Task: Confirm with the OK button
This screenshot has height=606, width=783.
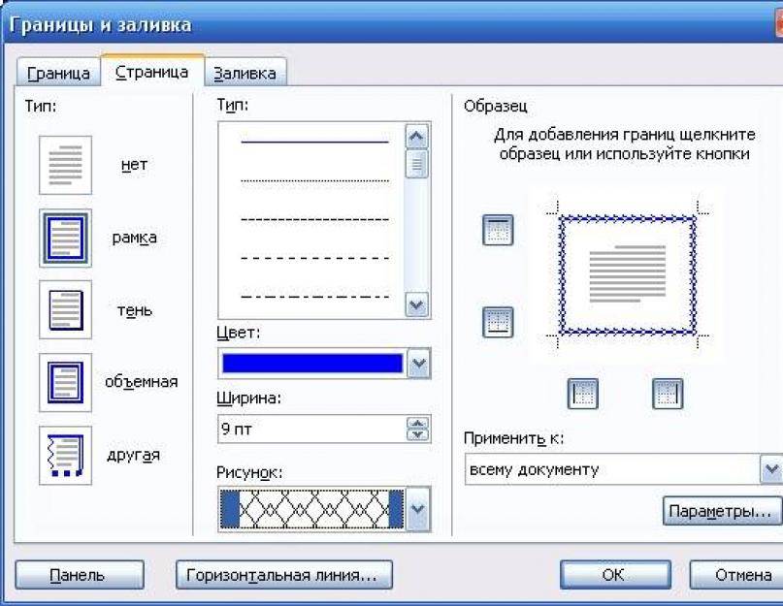Action: [x=615, y=575]
